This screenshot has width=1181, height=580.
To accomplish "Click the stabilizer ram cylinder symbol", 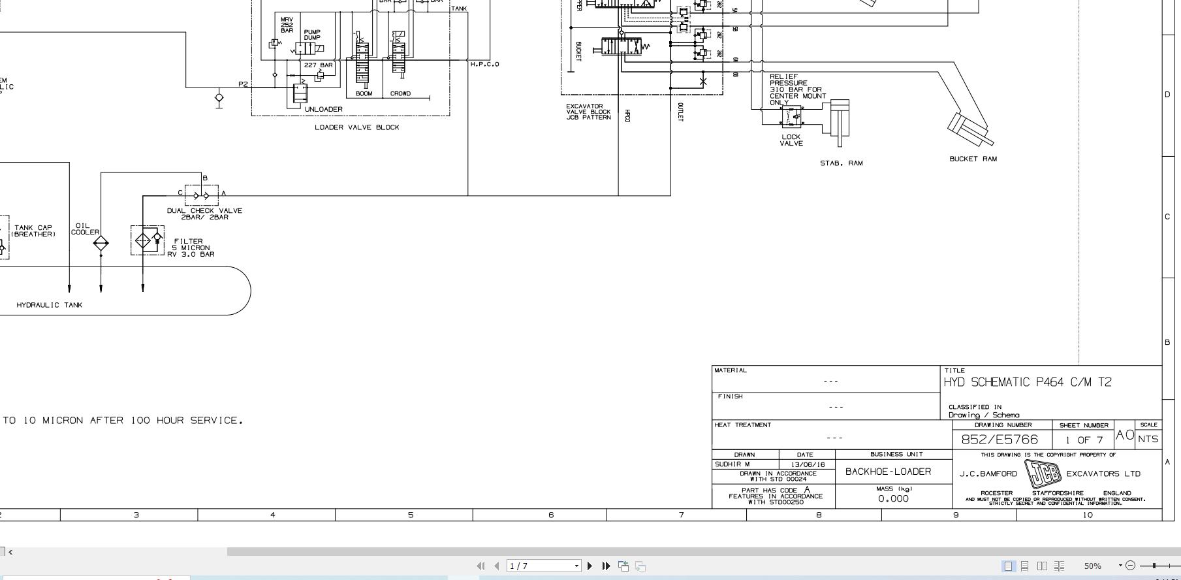I will pos(840,122).
